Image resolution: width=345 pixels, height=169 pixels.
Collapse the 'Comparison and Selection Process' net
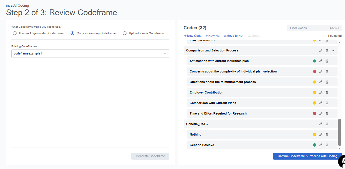coord(333,50)
